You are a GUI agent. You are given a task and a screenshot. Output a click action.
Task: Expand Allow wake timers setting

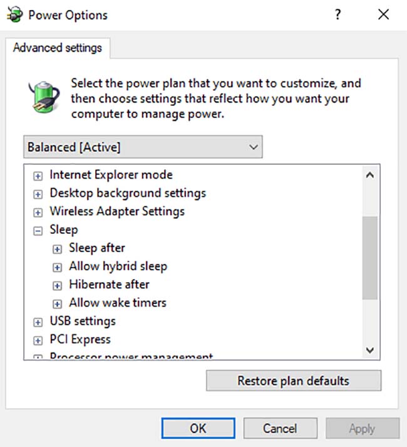point(57,304)
